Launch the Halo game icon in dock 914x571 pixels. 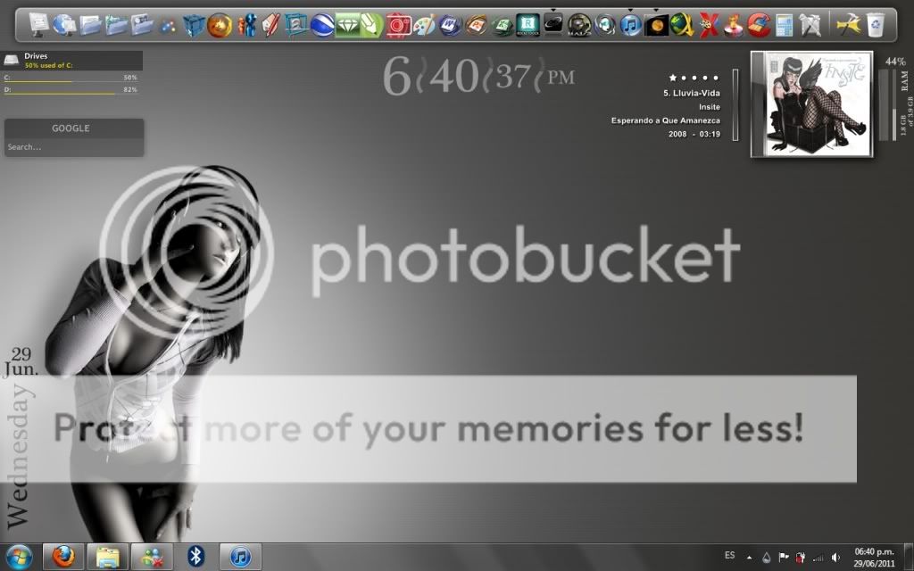pos(579,25)
